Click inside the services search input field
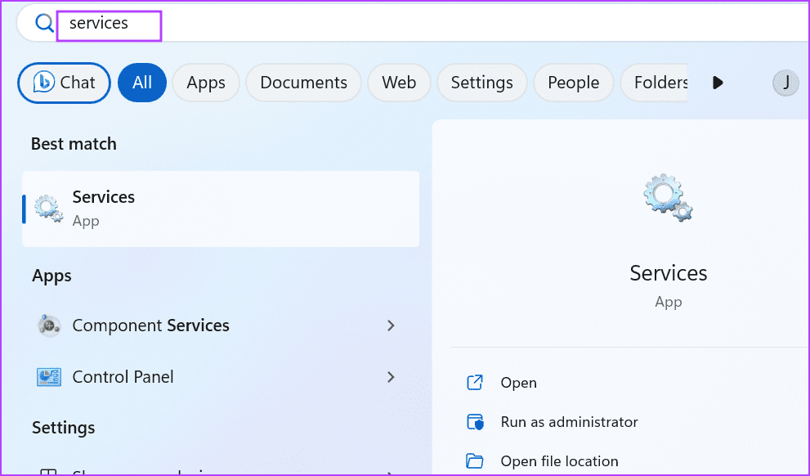The height and width of the screenshot is (476, 810). pos(109,25)
